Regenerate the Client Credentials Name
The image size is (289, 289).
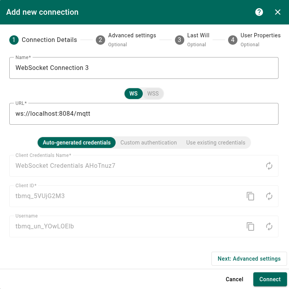[x=269, y=166]
